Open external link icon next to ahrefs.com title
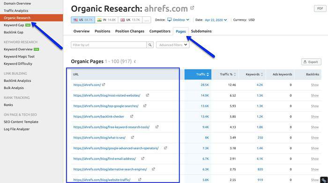Screen dimensions: 328x183 192,8
